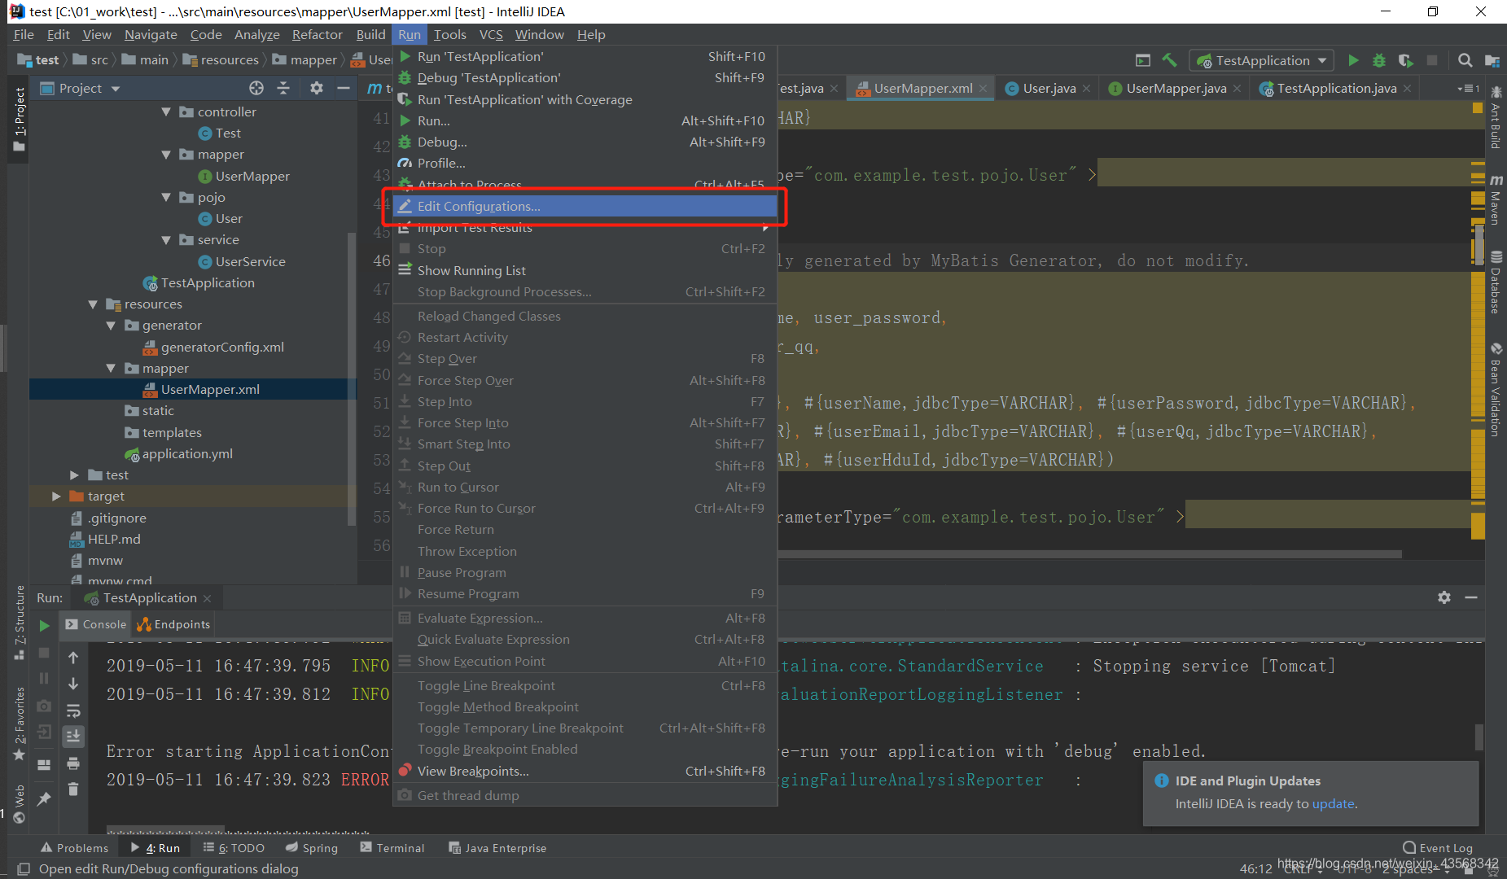Choose Debug 'TestApplication' menu entry
This screenshot has width=1507, height=879.
(585, 78)
